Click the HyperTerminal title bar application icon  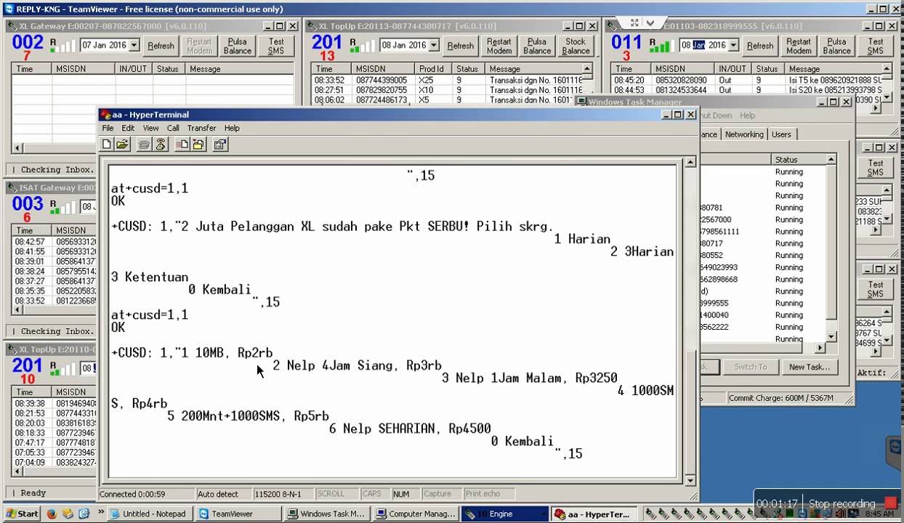pyautogui.click(x=106, y=115)
